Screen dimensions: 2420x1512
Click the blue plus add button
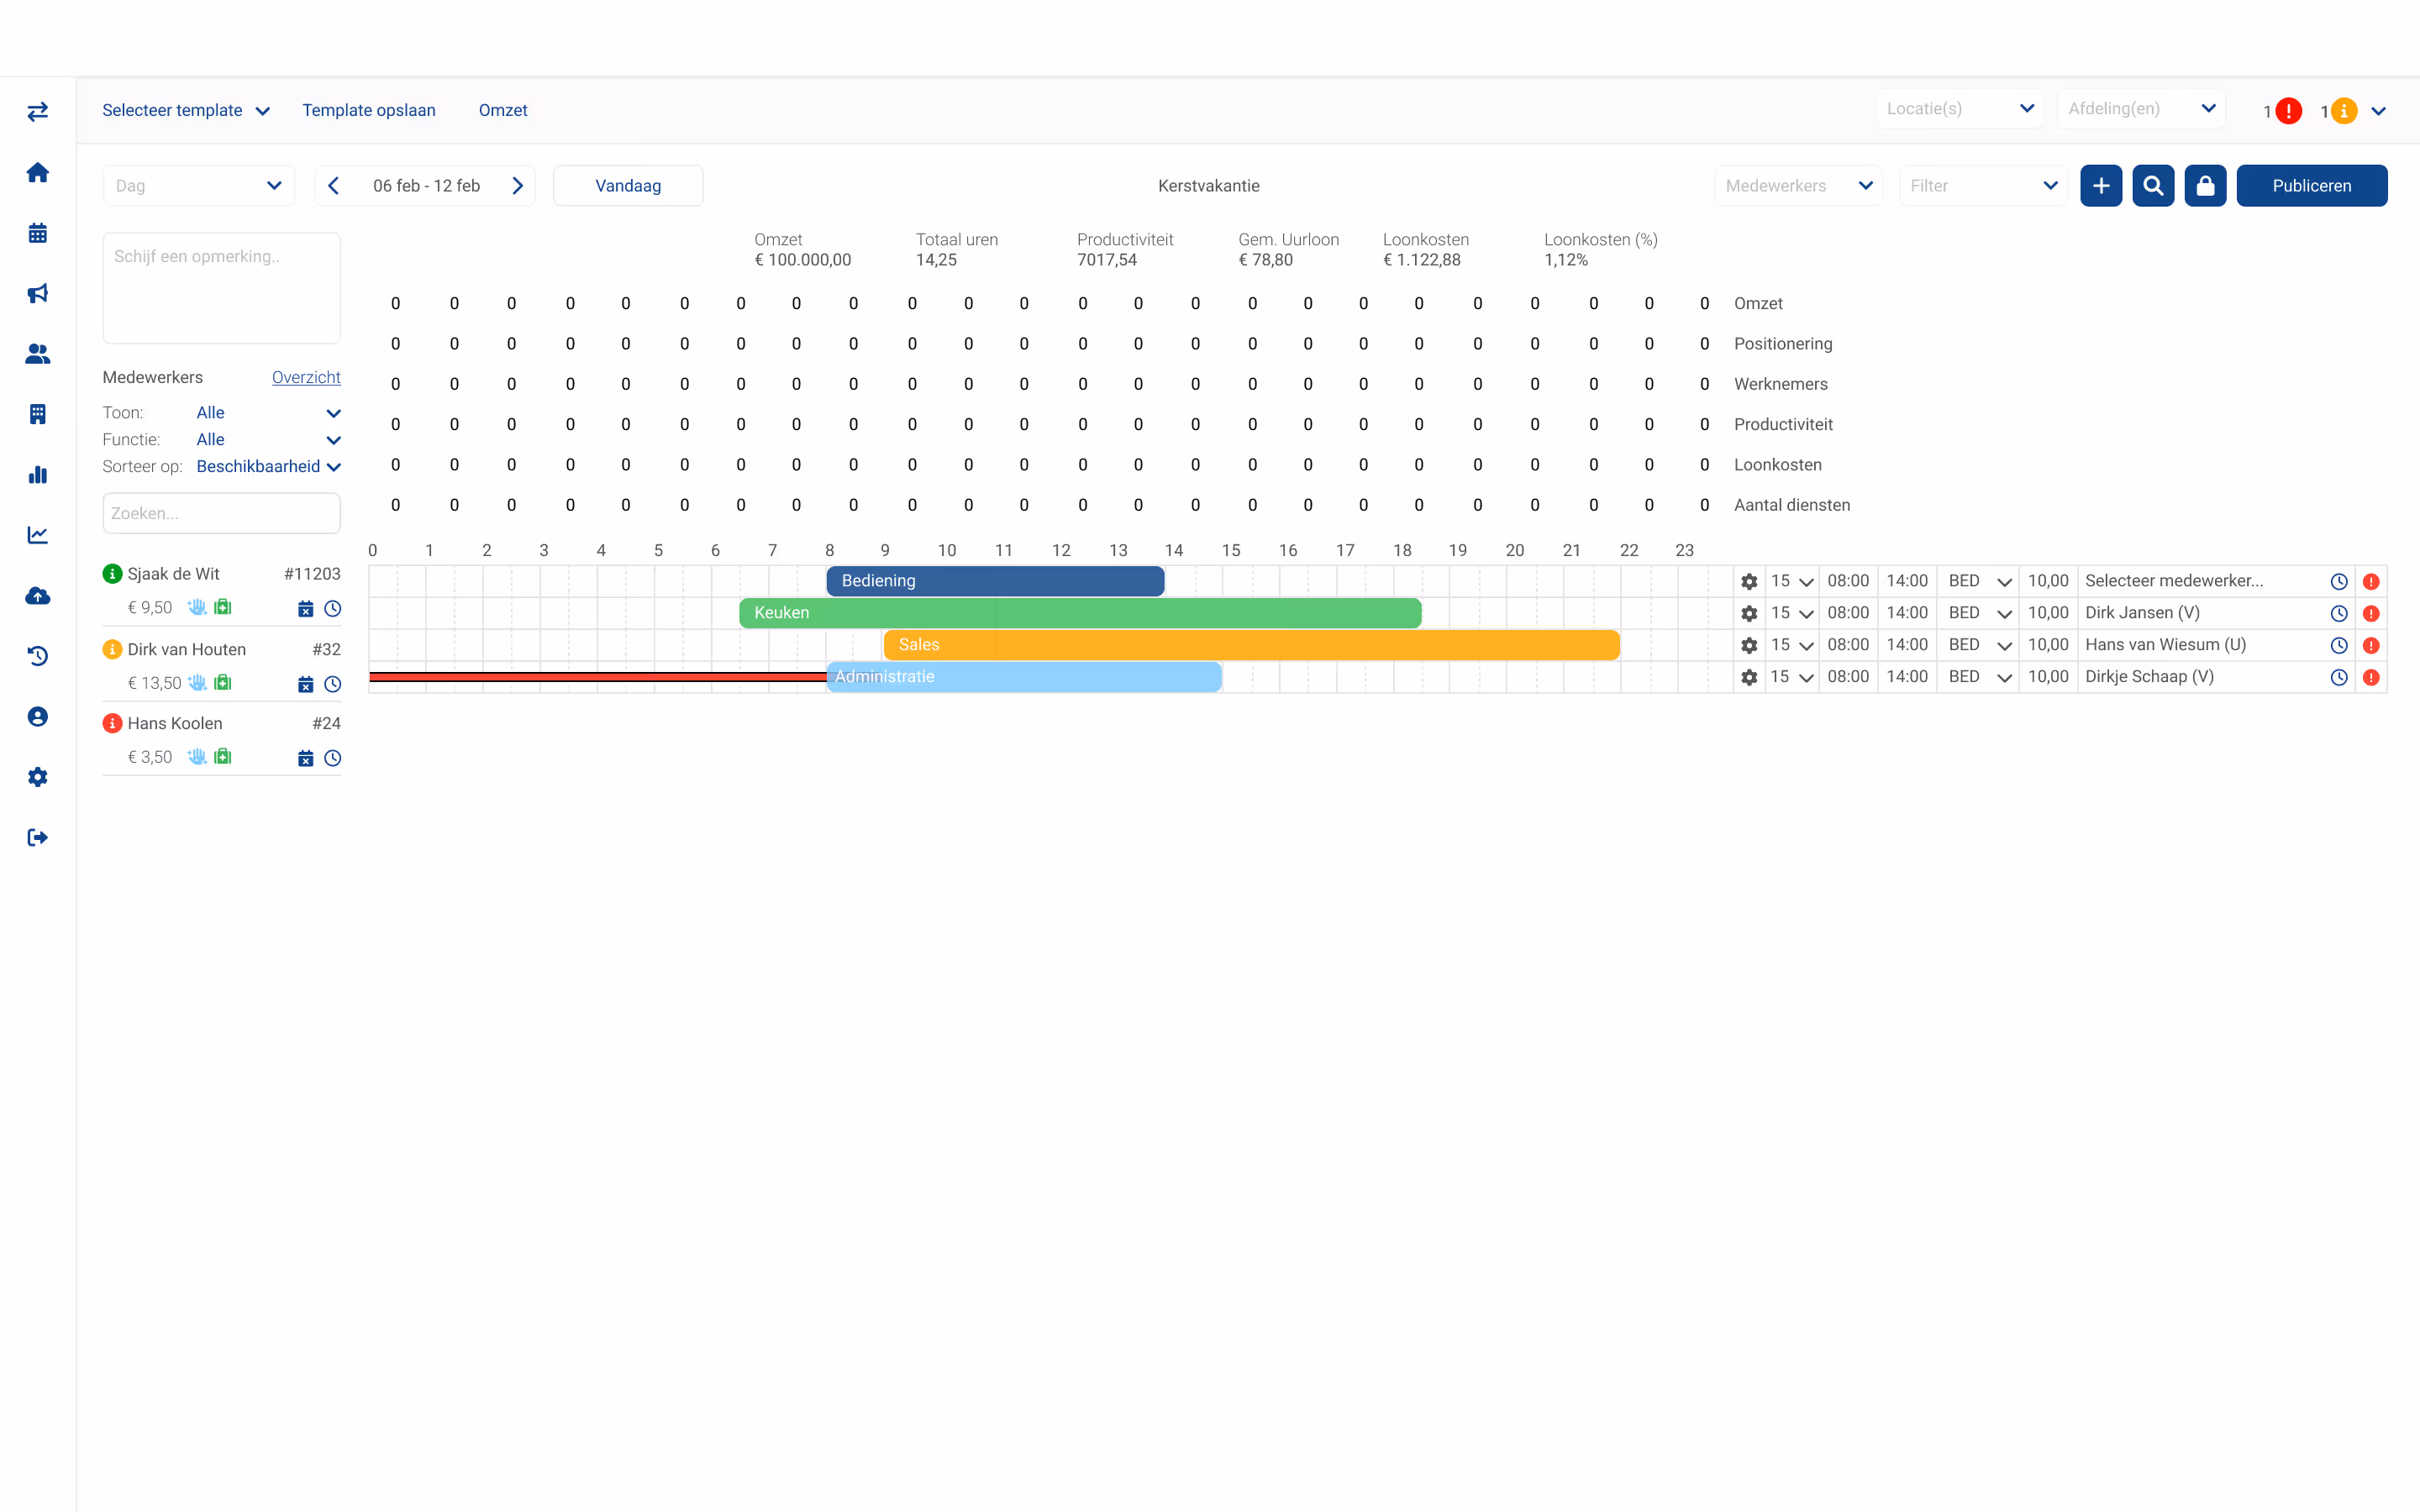pos(2101,186)
